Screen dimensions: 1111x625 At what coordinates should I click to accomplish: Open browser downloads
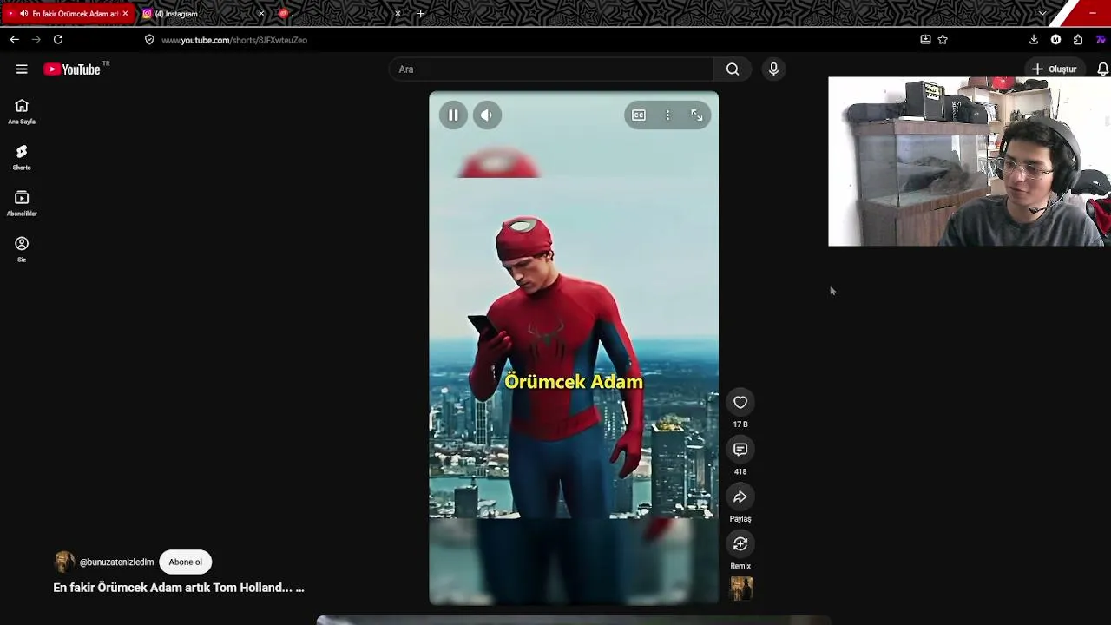[x=1034, y=40]
